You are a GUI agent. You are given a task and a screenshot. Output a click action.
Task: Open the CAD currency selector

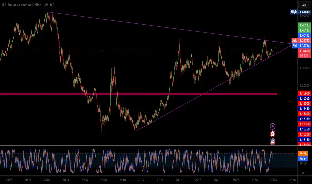[304, 5]
